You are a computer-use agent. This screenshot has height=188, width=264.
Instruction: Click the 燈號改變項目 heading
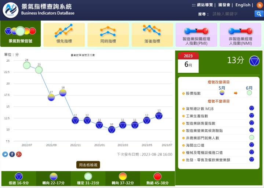(219, 82)
